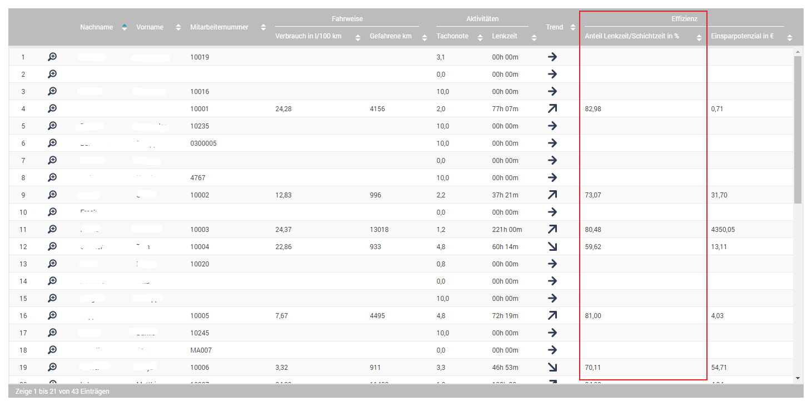Click the magnifier icon in row 19
The image size is (812, 406).
[52, 367]
